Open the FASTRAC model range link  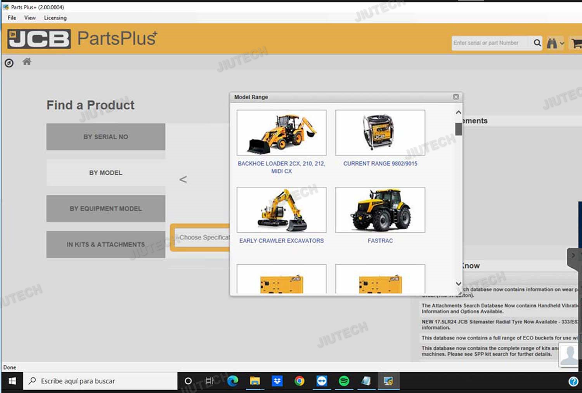[380, 241]
